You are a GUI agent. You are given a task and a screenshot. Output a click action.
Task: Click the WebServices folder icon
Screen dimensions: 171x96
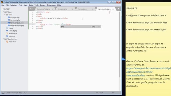pos(6,39)
